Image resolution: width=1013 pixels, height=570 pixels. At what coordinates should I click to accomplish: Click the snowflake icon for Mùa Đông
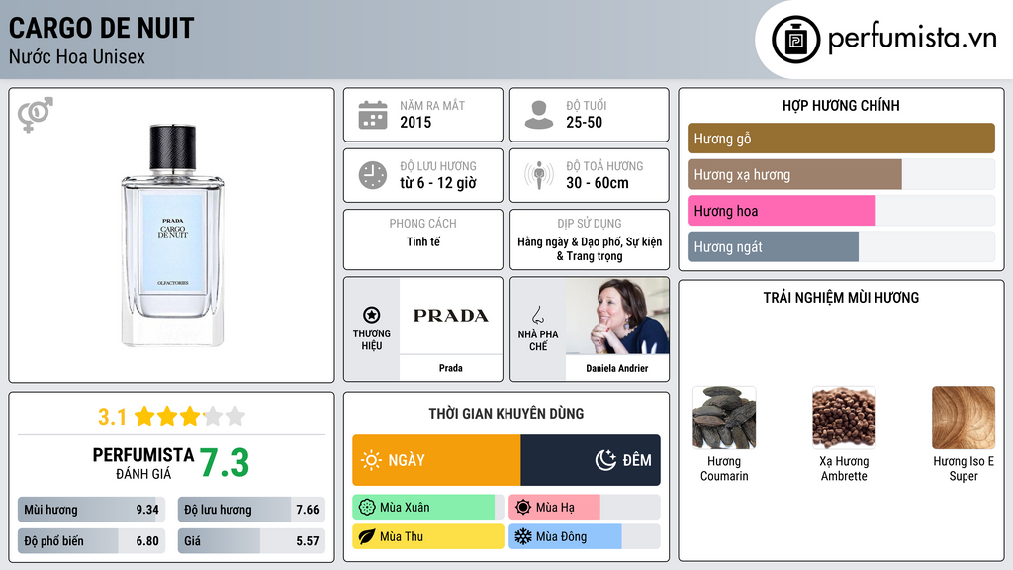pyautogui.click(x=522, y=536)
